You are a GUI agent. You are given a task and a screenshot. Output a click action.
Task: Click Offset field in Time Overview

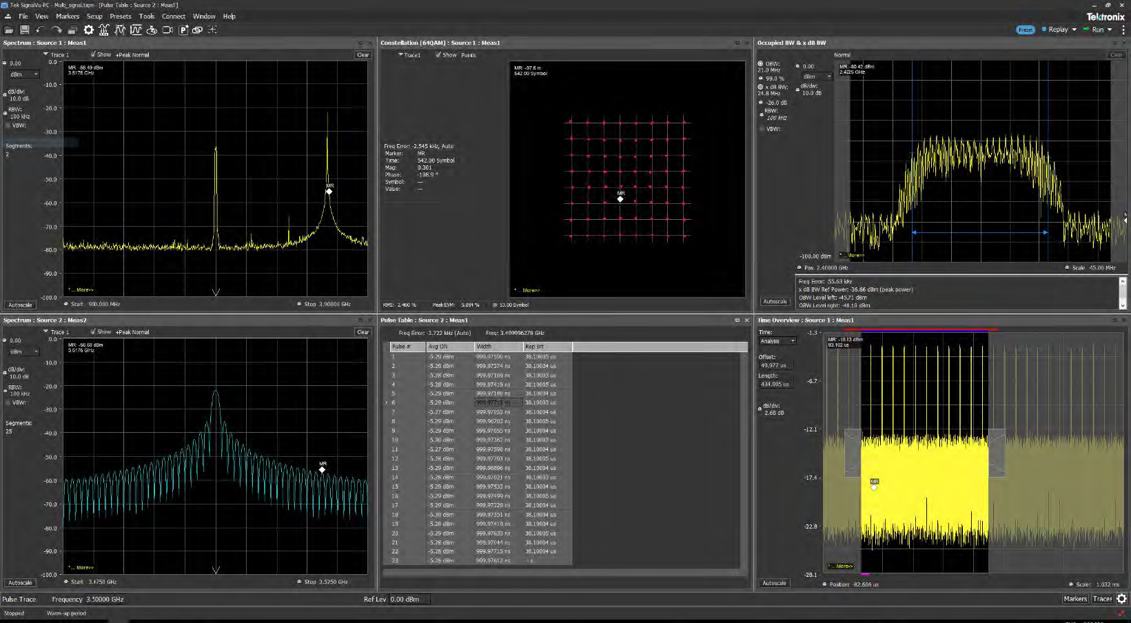click(x=776, y=365)
